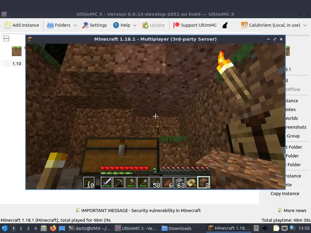The image size is (311, 233).
Task: Click the Total playtime status text
Action: click(x=286, y=220)
